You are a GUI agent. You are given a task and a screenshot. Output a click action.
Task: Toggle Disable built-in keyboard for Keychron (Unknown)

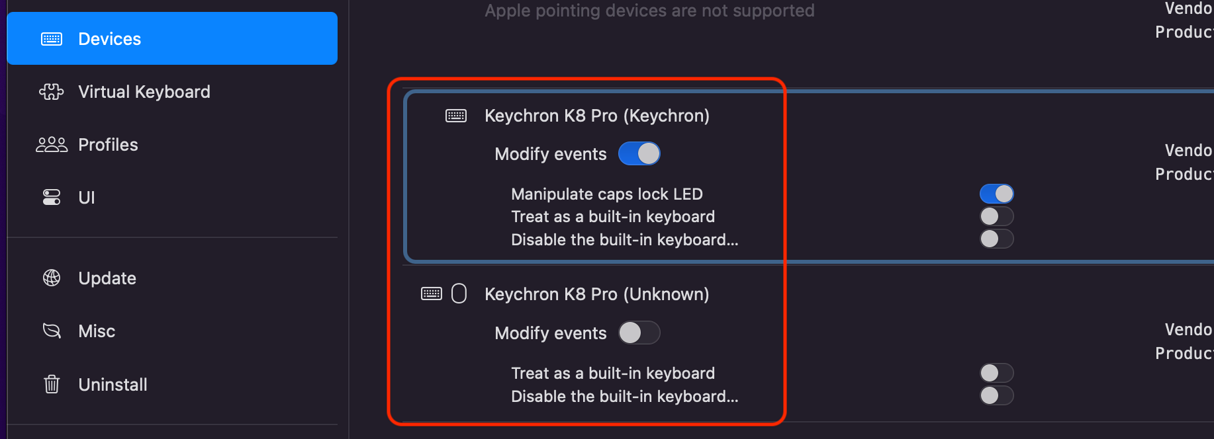[996, 395]
